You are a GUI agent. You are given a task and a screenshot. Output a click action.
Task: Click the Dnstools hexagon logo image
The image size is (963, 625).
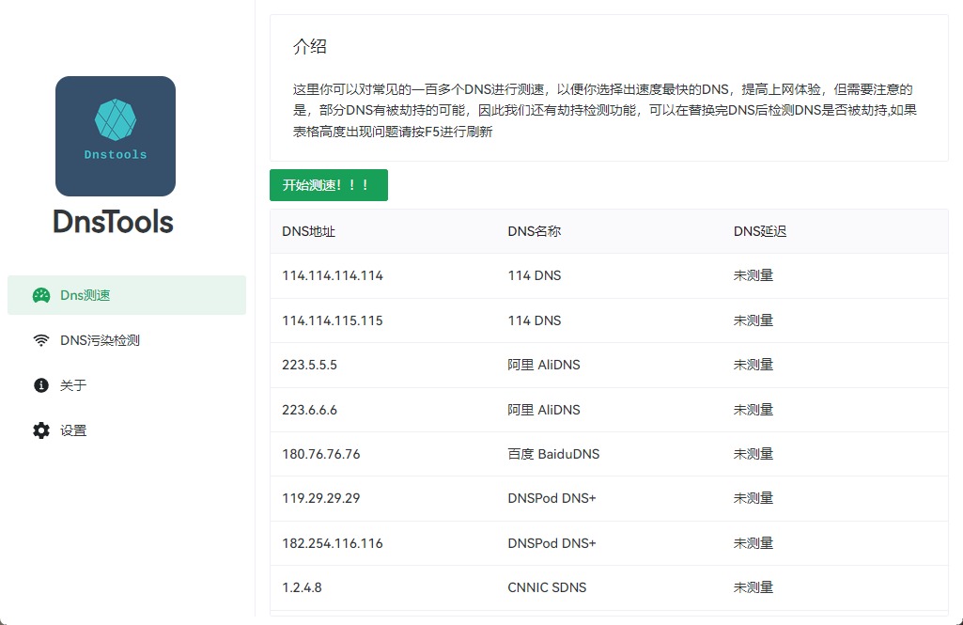(x=116, y=136)
